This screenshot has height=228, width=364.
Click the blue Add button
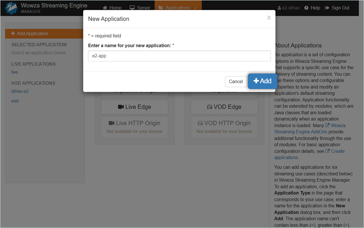(262, 81)
